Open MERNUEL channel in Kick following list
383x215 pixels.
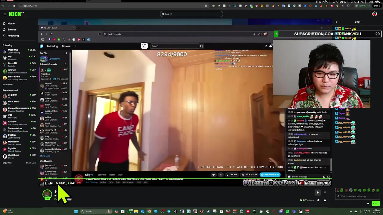coord(19,51)
